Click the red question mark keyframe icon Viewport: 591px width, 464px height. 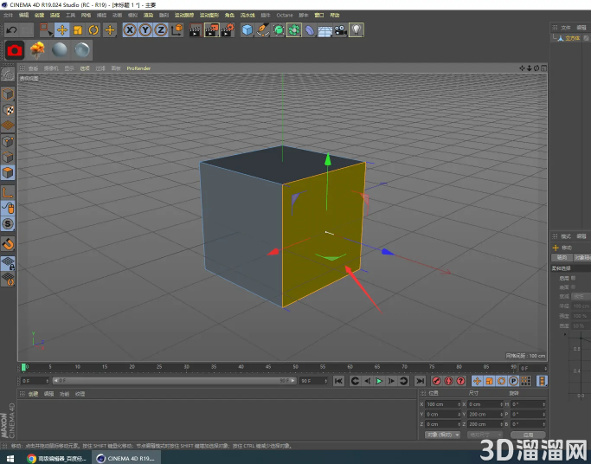[460, 381]
